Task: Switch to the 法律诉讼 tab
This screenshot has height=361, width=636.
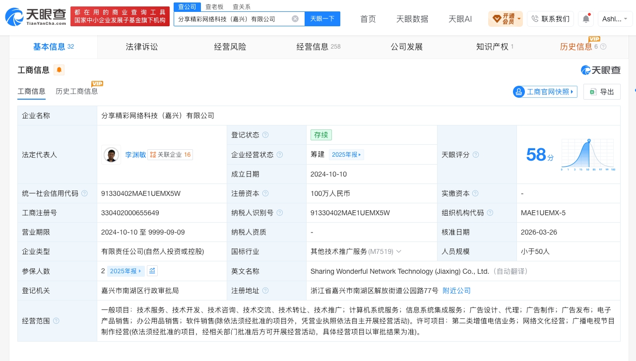Action: point(142,47)
